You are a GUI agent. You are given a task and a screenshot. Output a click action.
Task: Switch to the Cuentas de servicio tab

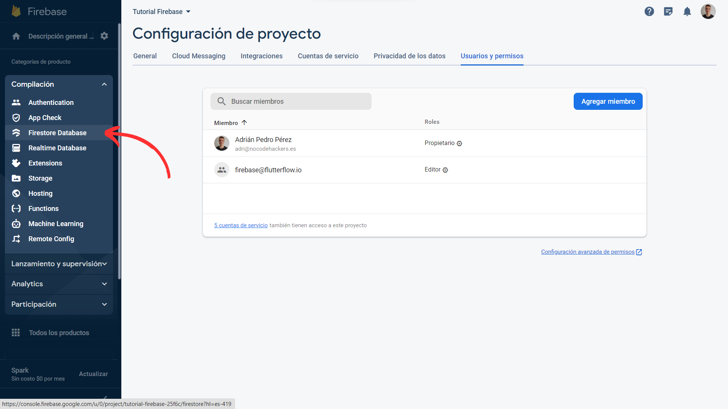tap(328, 56)
